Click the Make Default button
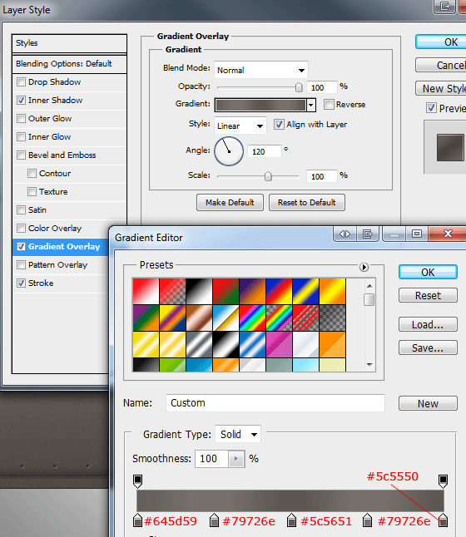466x537 pixels. [230, 202]
